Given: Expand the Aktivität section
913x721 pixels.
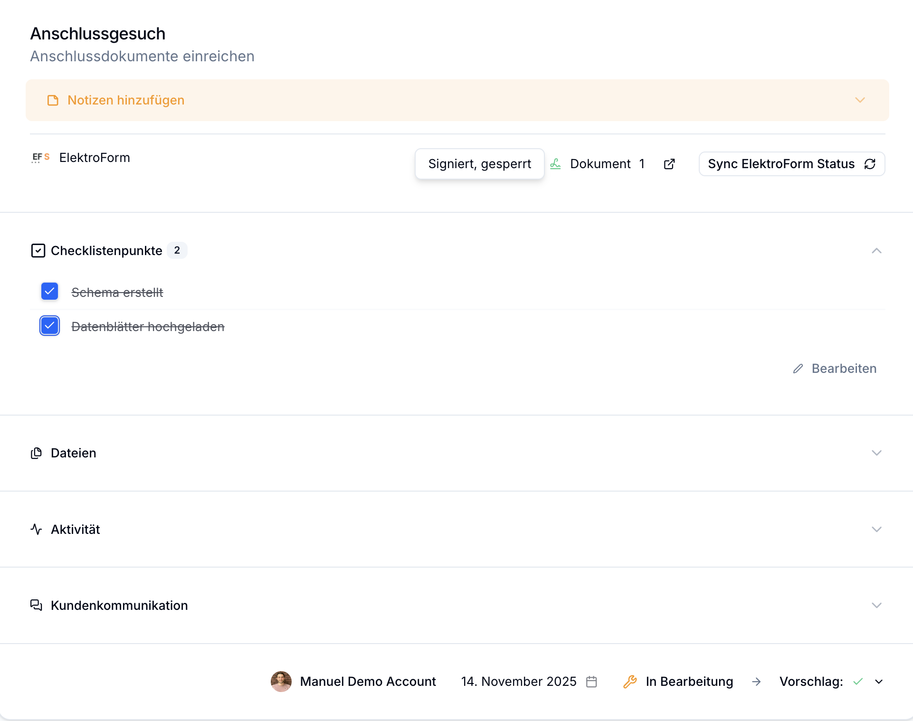Looking at the screenshot, I should [x=876, y=529].
